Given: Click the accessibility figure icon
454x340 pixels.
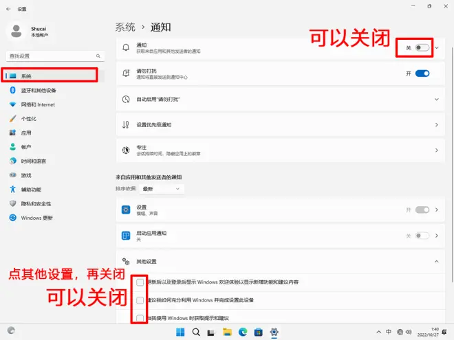Looking at the screenshot, I should pos(12,189).
